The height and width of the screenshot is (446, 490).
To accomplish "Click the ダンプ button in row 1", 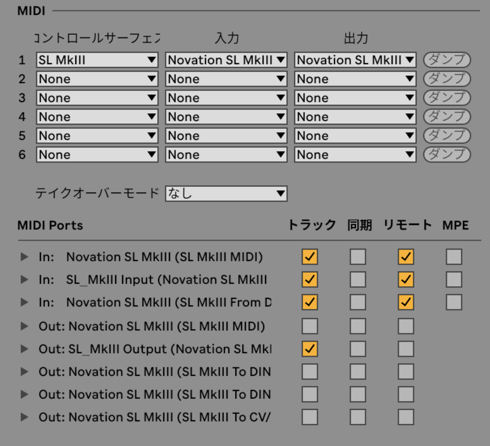I will click(447, 60).
